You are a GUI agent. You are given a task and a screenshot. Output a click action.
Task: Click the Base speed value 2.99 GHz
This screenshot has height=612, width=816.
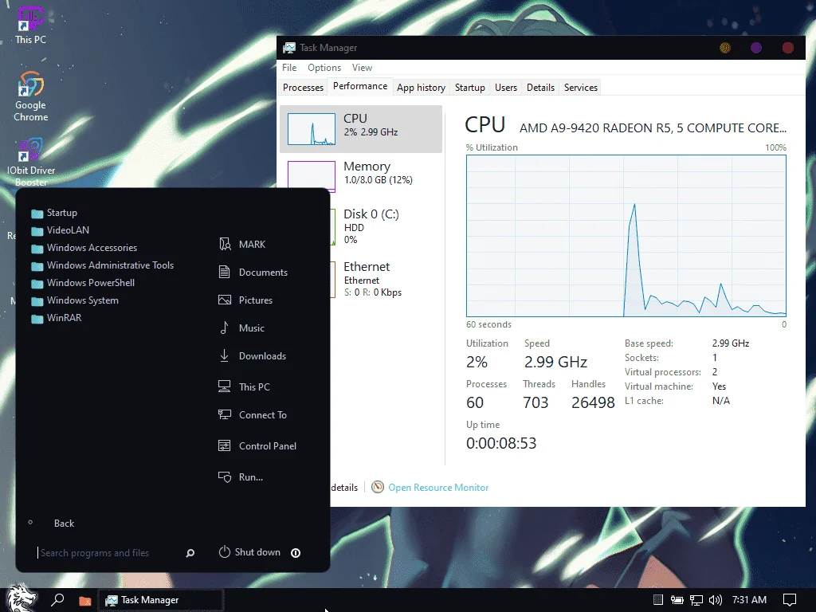coord(731,343)
